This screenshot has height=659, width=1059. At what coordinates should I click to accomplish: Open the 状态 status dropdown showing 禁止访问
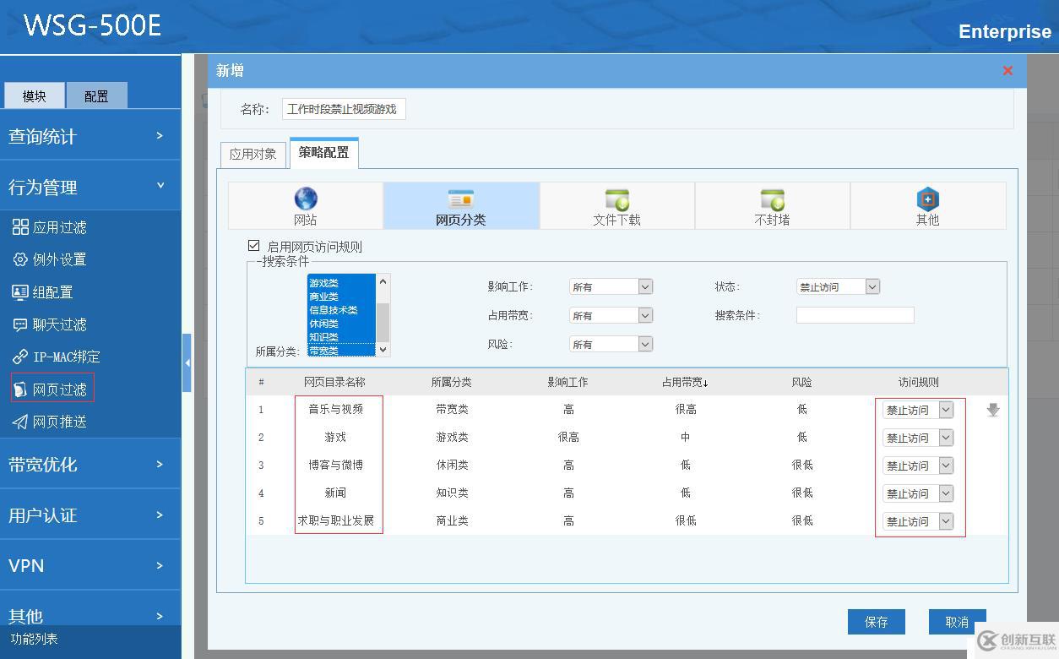coord(837,286)
